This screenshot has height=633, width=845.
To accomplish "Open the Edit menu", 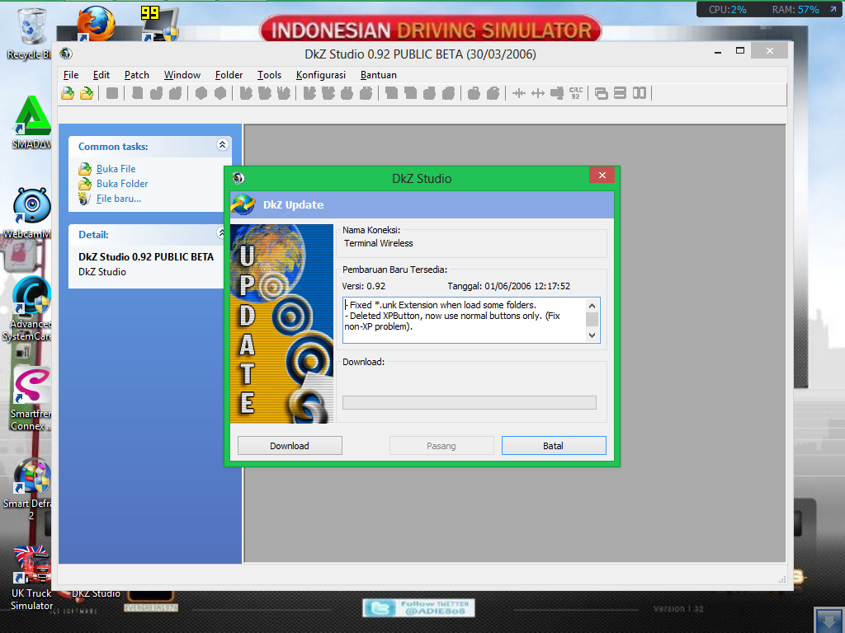I will click(101, 75).
